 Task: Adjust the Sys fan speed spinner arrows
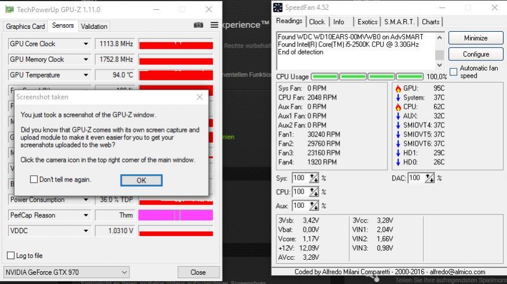coord(313,178)
